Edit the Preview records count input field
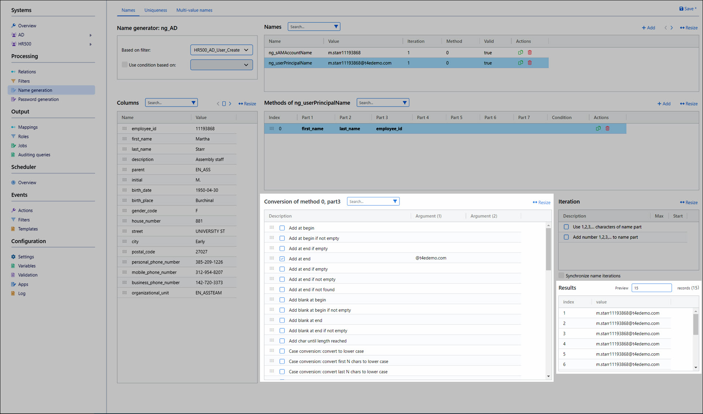703x414 pixels. coord(651,288)
